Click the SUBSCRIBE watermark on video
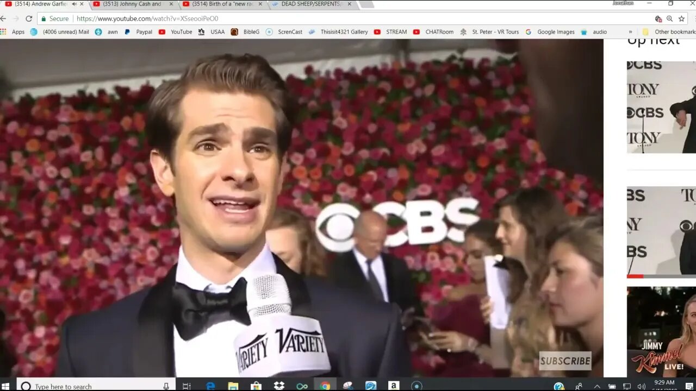The width and height of the screenshot is (696, 391). [x=565, y=361]
